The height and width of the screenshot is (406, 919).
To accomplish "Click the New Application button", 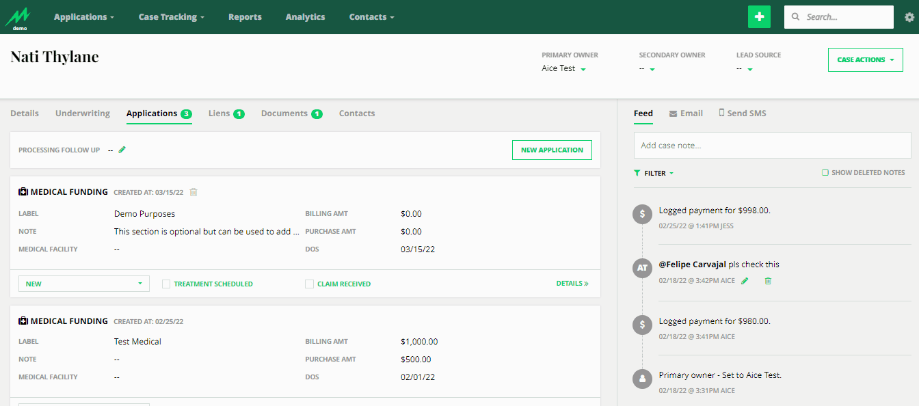I will point(552,150).
